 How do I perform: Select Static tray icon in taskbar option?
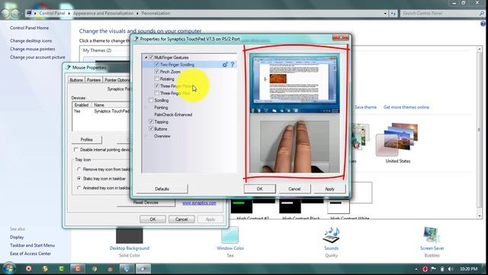79,179
